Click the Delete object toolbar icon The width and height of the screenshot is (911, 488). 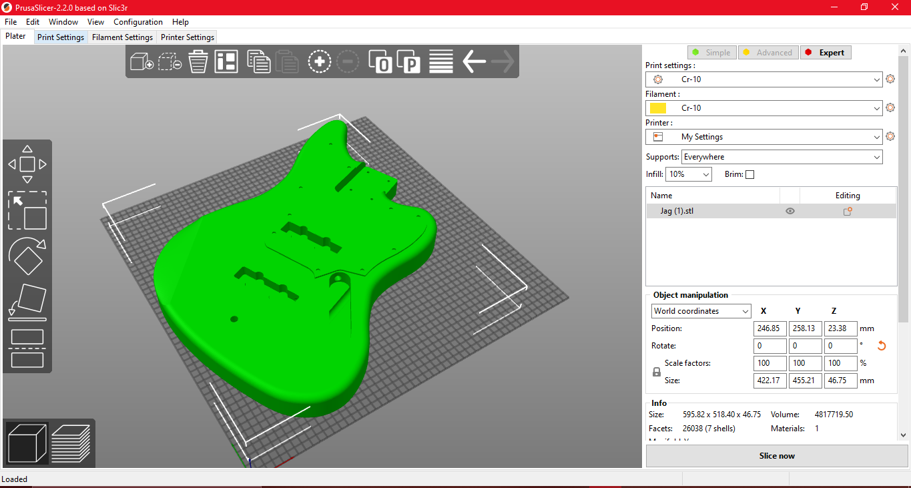[170, 61]
